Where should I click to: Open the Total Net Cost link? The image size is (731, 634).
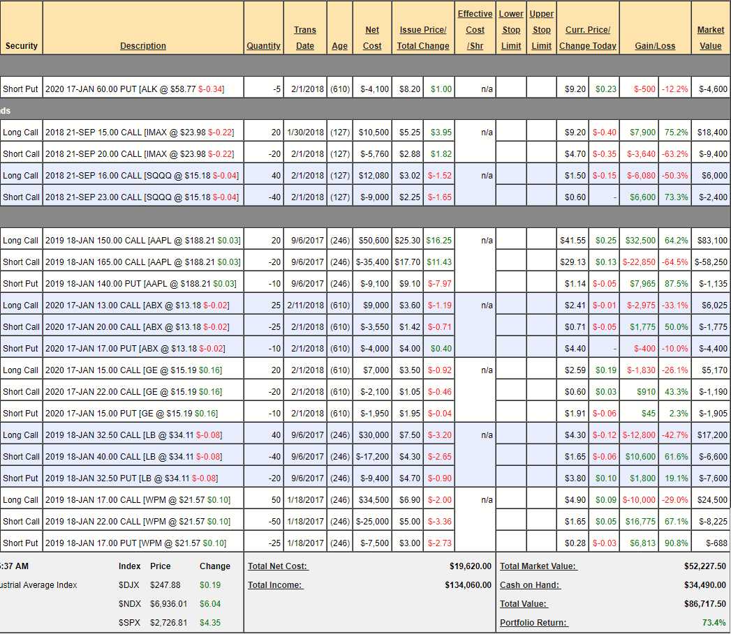click(278, 566)
